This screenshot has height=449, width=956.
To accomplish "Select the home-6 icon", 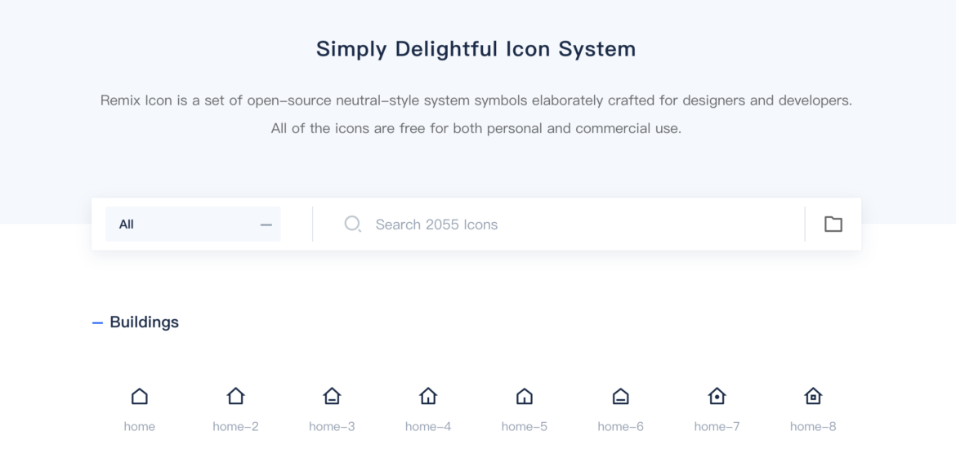I will pyautogui.click(x=621, y=397).
